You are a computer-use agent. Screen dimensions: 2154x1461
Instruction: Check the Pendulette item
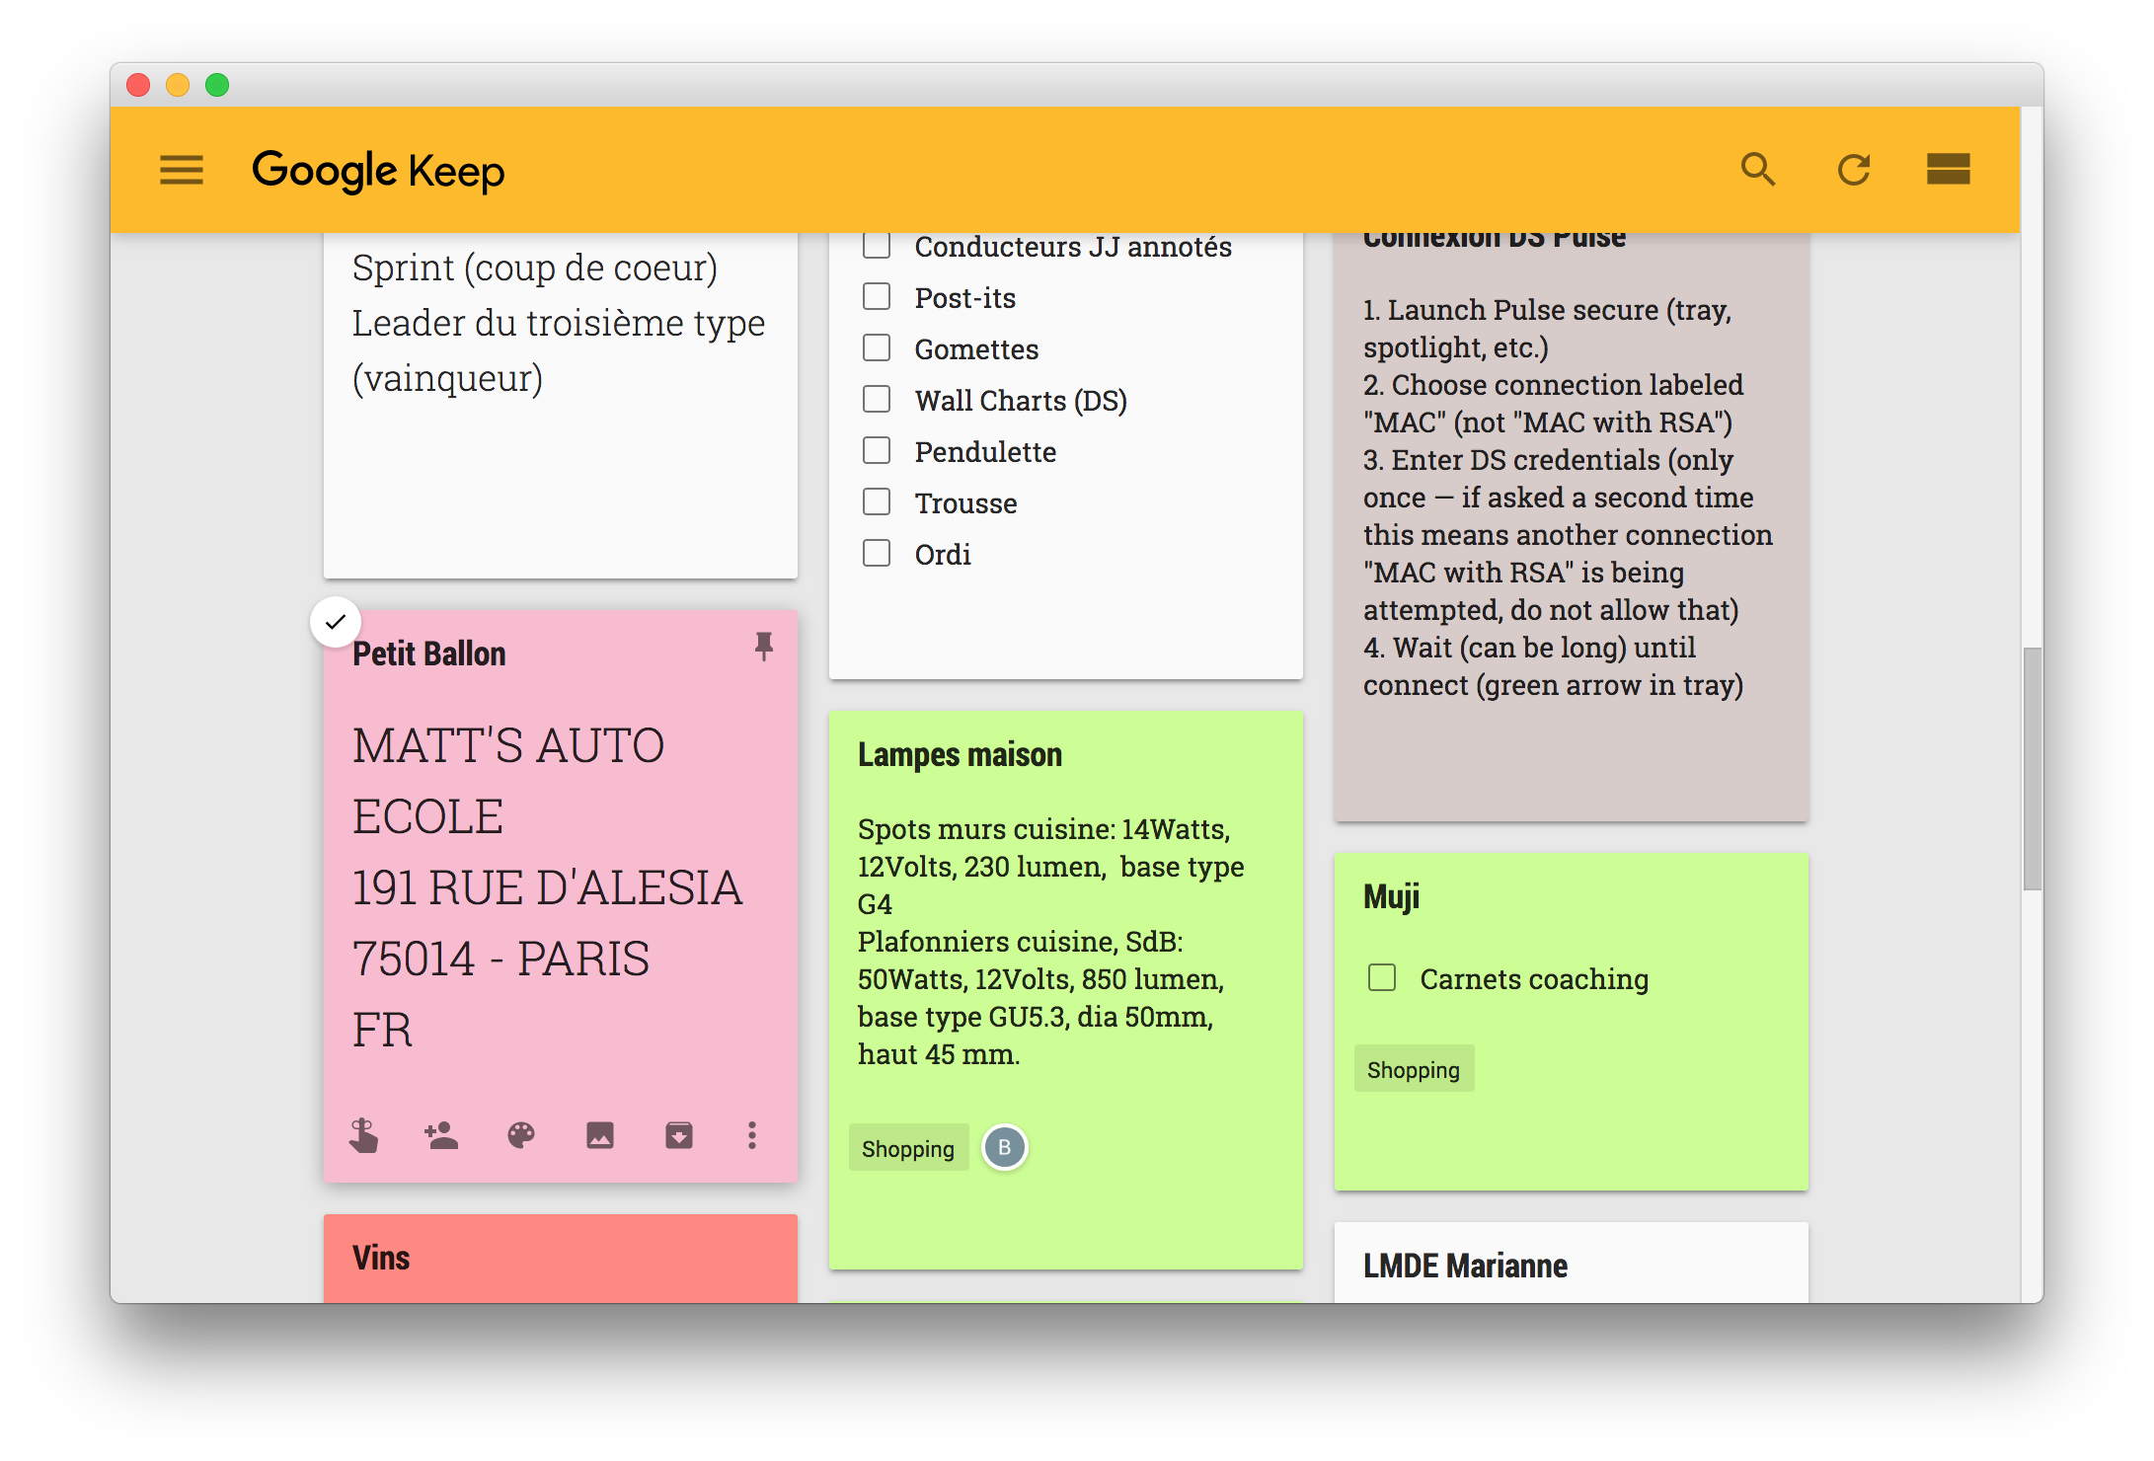point(877,451)
